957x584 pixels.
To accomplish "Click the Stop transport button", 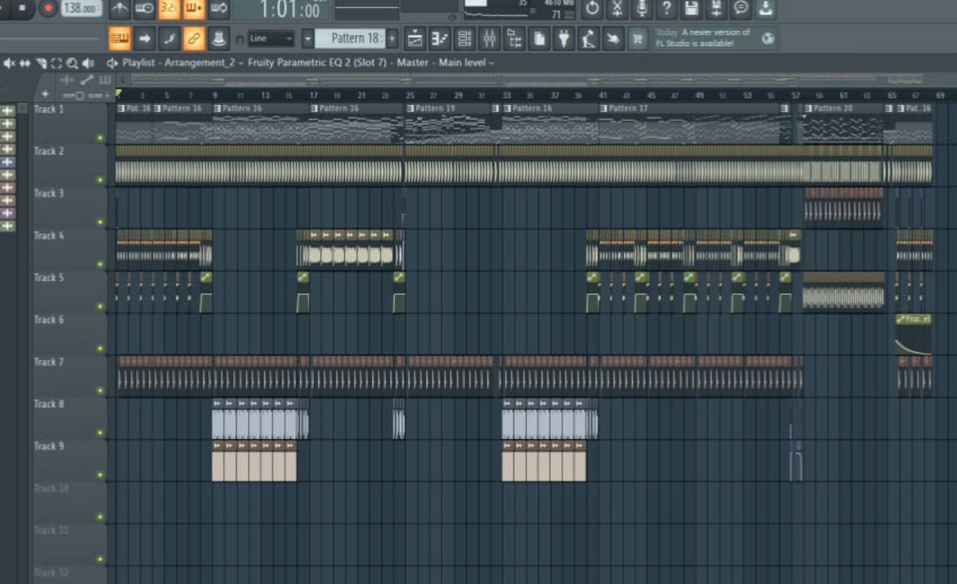I will [x=22, y=8].
